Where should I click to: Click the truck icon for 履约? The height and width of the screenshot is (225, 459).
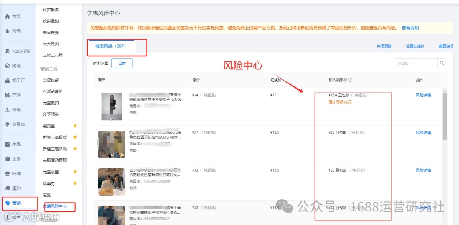click(7, 189)
